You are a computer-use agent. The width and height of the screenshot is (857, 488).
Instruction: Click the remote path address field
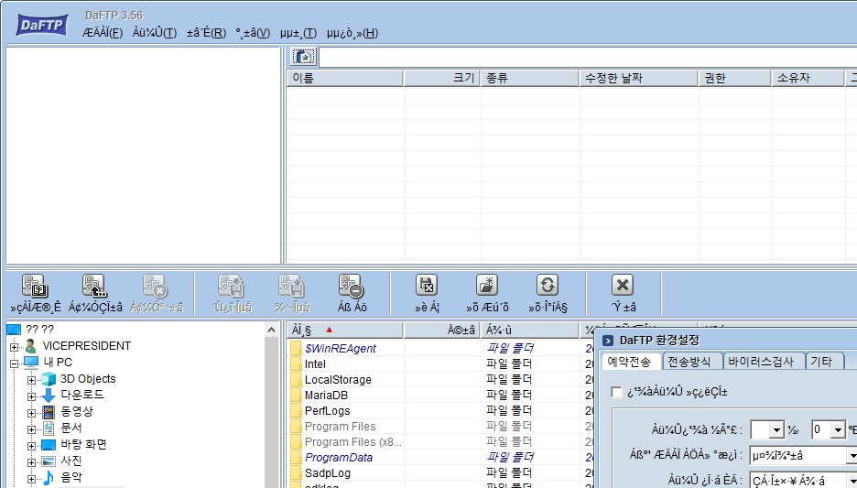(x=588, y=57)
